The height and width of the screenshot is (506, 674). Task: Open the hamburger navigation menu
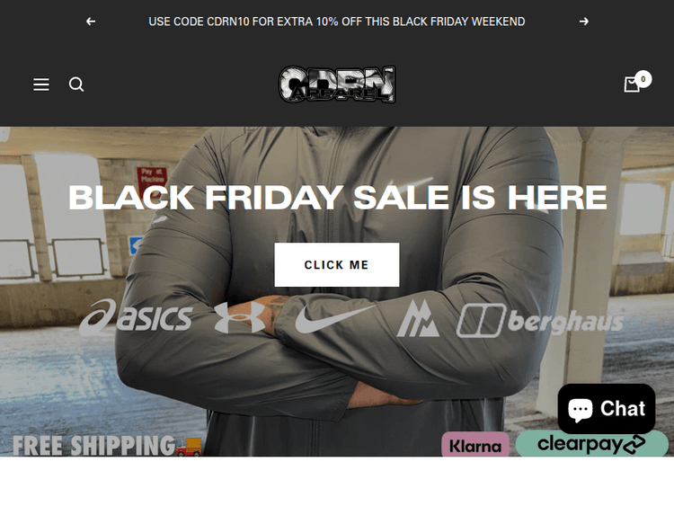41,84
